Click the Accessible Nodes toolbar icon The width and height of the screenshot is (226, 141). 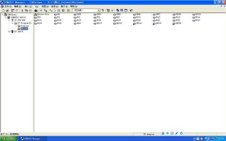(x=13, y=11)
